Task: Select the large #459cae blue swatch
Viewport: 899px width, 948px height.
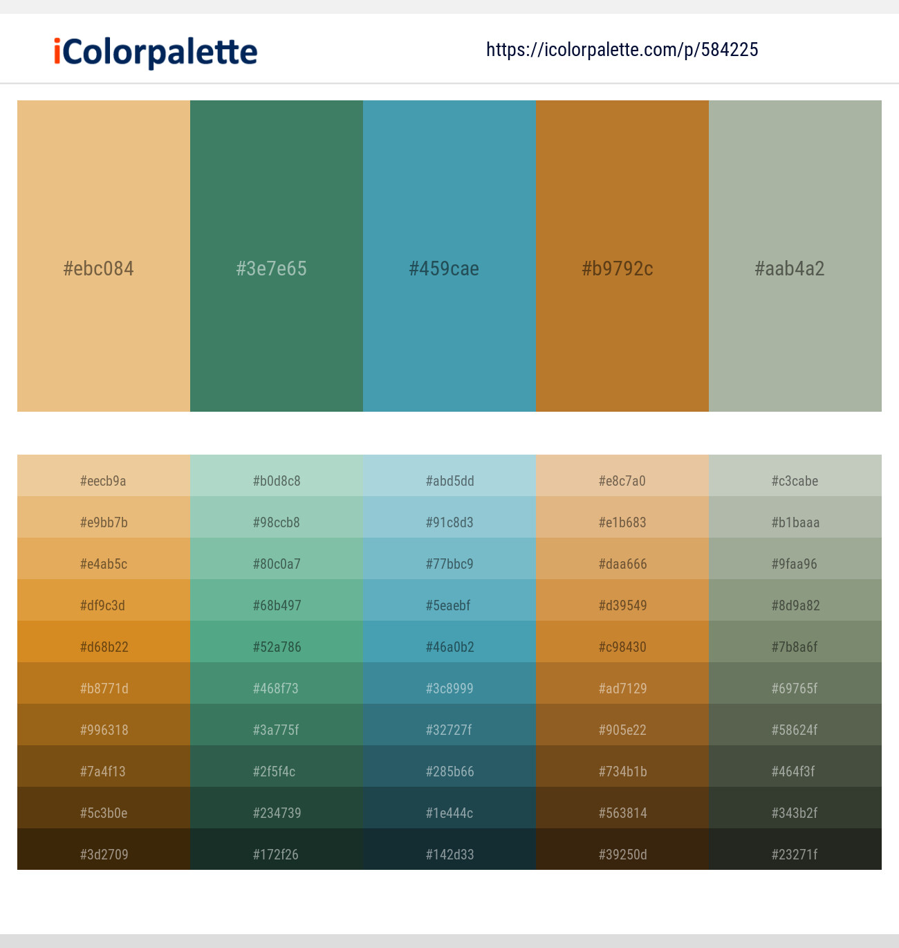Action: tap(449, 256)
